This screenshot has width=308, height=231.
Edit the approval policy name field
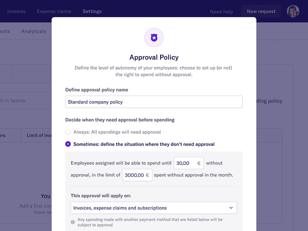pos(154,102)
